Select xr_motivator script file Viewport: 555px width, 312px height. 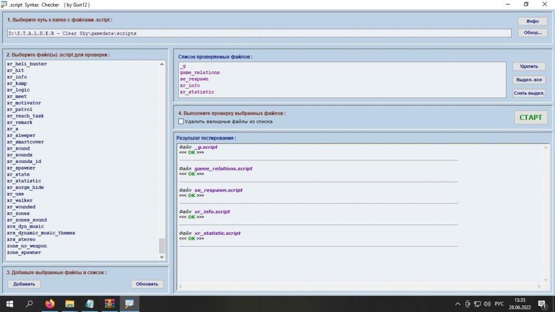24,103
